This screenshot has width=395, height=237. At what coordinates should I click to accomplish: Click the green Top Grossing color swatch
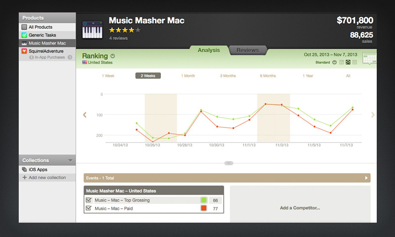203,200
